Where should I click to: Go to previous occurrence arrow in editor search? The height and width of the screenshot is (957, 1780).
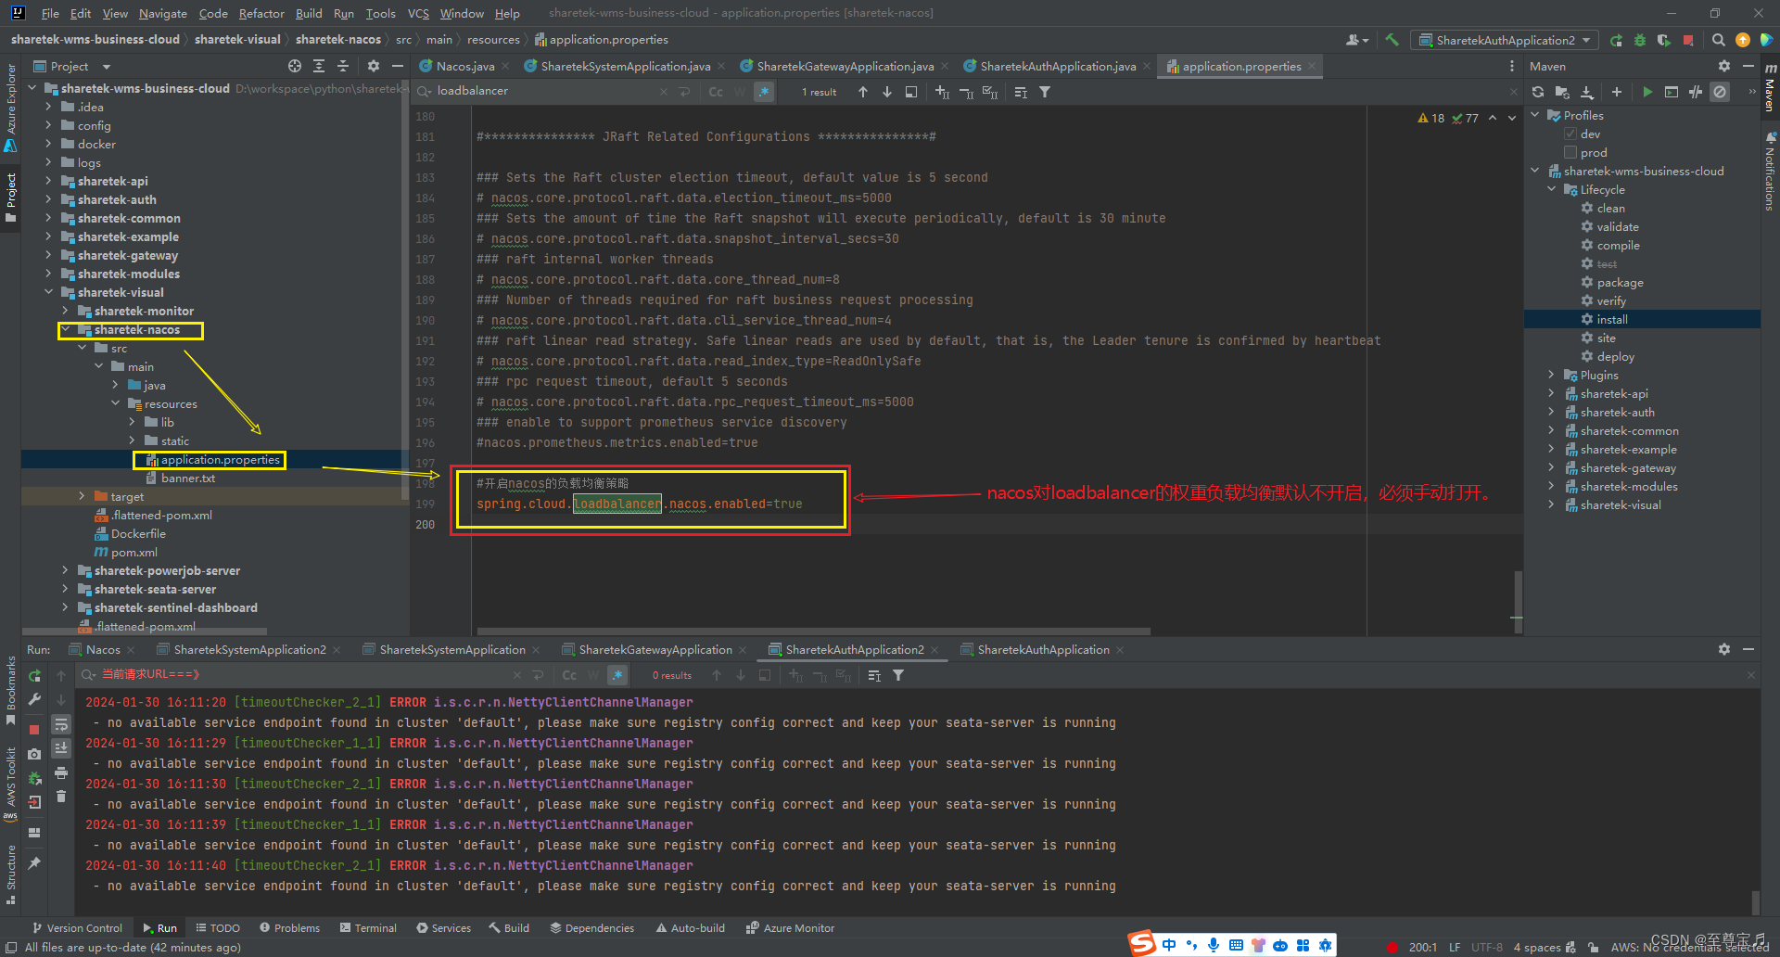pyautogui.click(x=863, y=92)
